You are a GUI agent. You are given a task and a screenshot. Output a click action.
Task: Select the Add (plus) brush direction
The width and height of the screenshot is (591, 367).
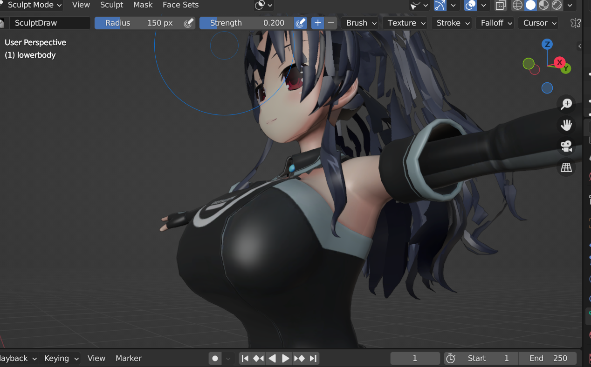pyautogui.click(x=317, y=23)
